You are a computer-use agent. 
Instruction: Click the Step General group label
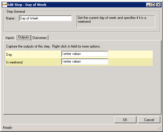click(x=16, y=12)
